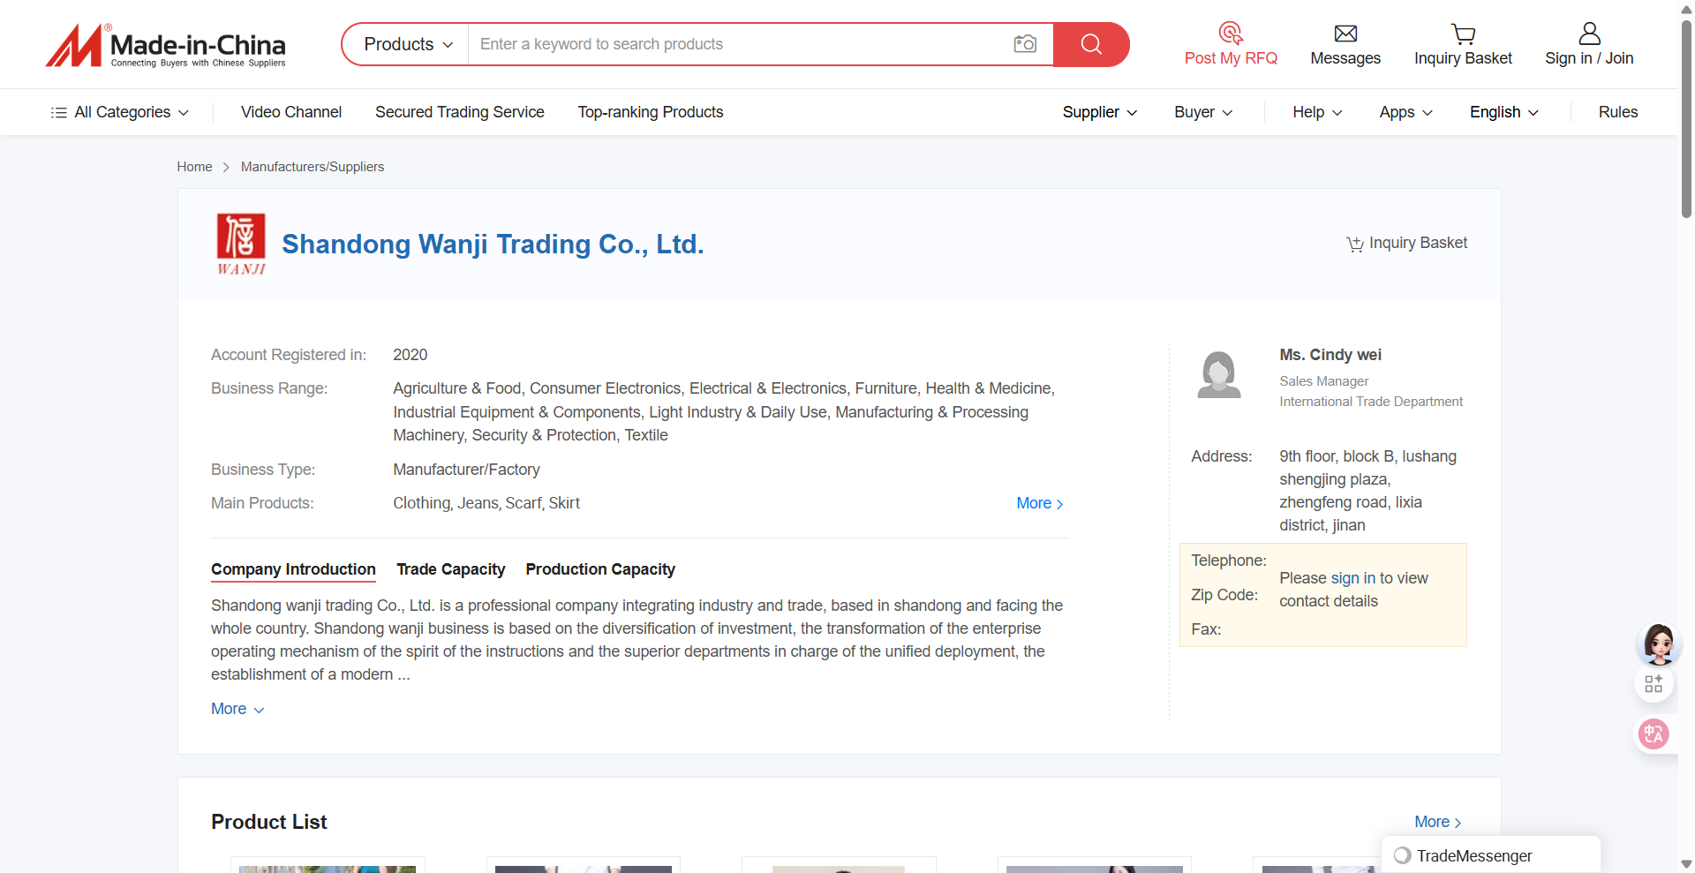Click the Wanji company logo
1695x873 pixels.
241,244
